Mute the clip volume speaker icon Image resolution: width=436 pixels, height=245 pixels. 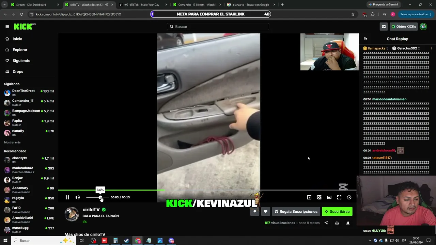coord(78,197)
